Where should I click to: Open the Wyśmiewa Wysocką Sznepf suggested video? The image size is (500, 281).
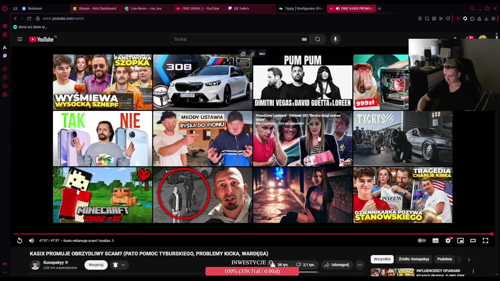click(102, 82)
